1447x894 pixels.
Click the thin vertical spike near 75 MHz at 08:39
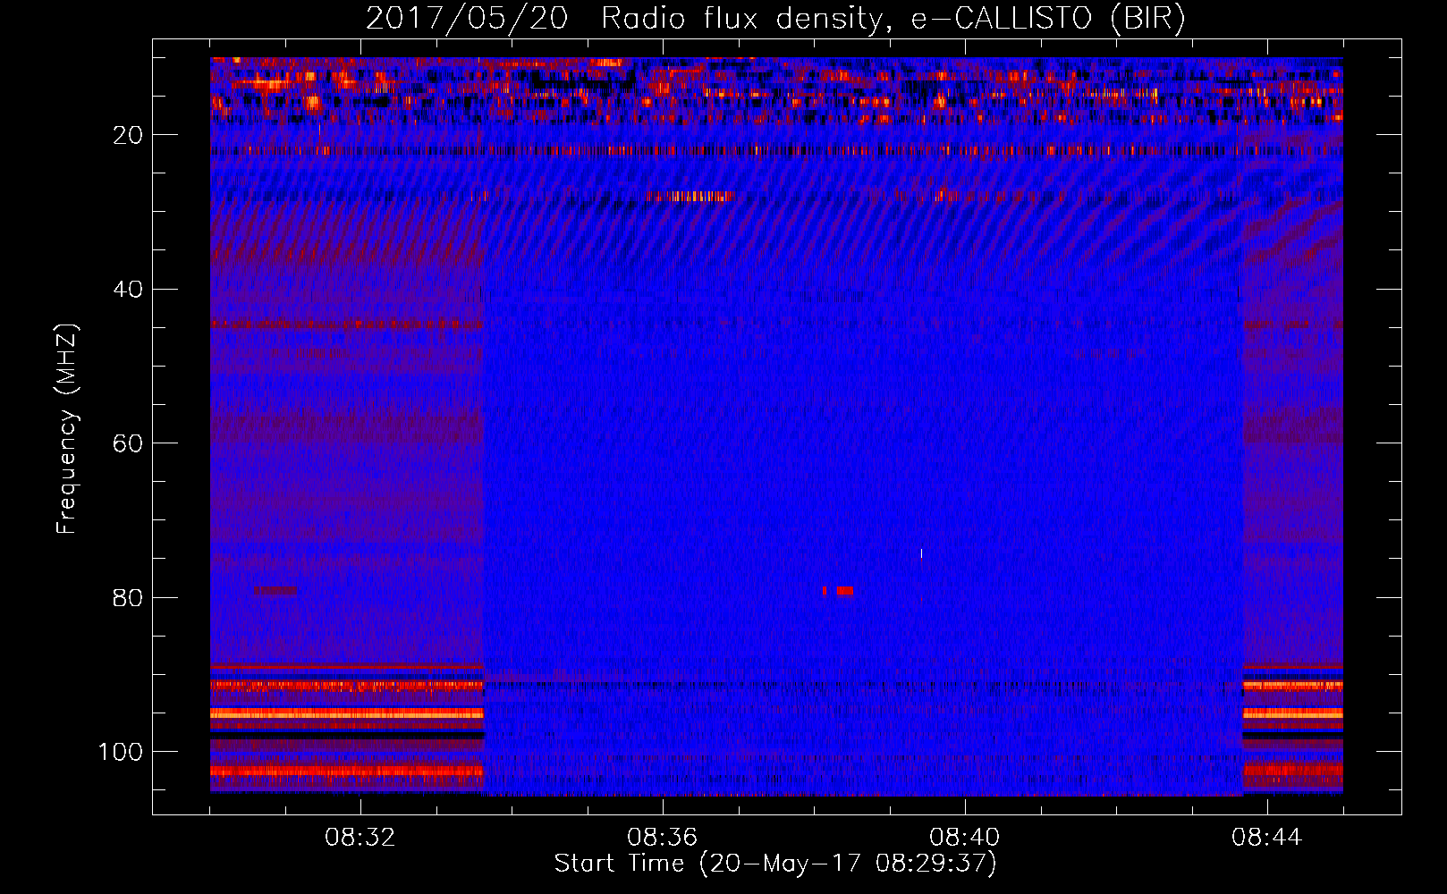(x=921, y=554)
